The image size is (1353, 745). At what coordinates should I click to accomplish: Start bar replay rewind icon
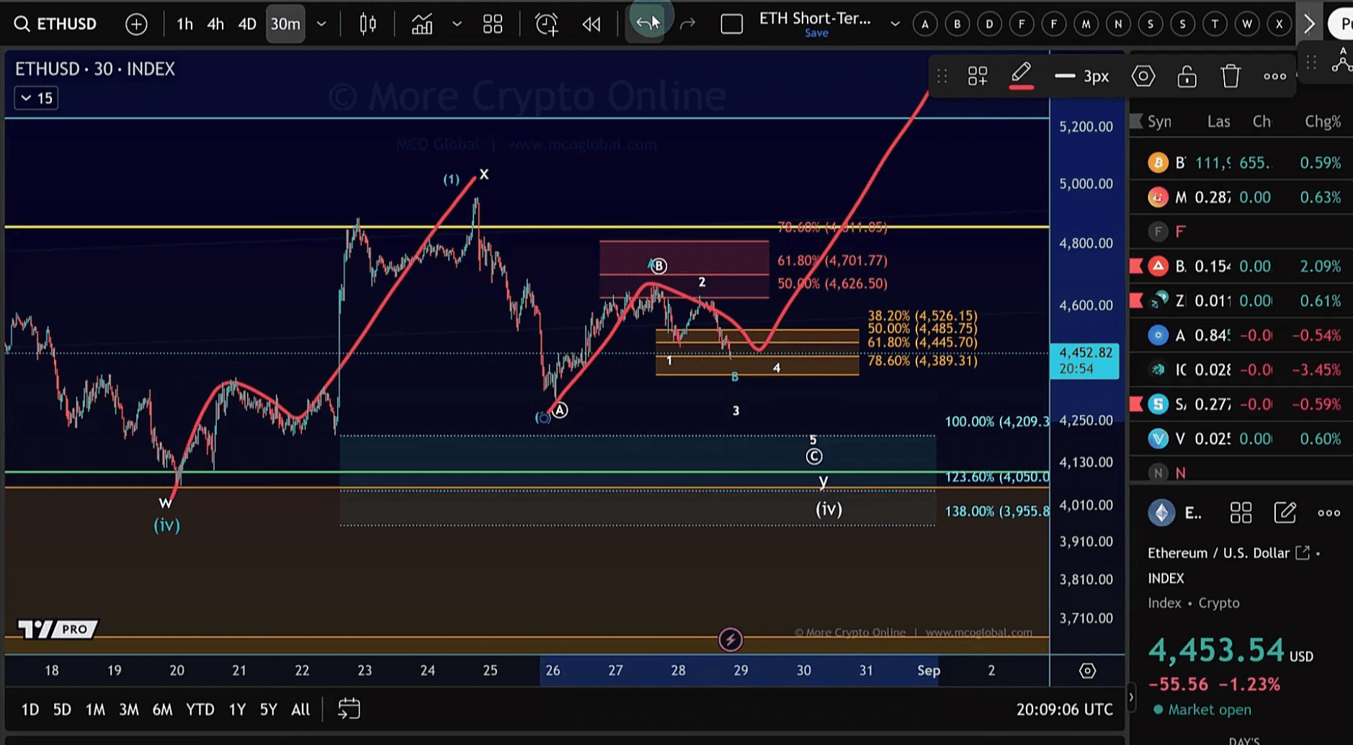[x=591, y=24]
